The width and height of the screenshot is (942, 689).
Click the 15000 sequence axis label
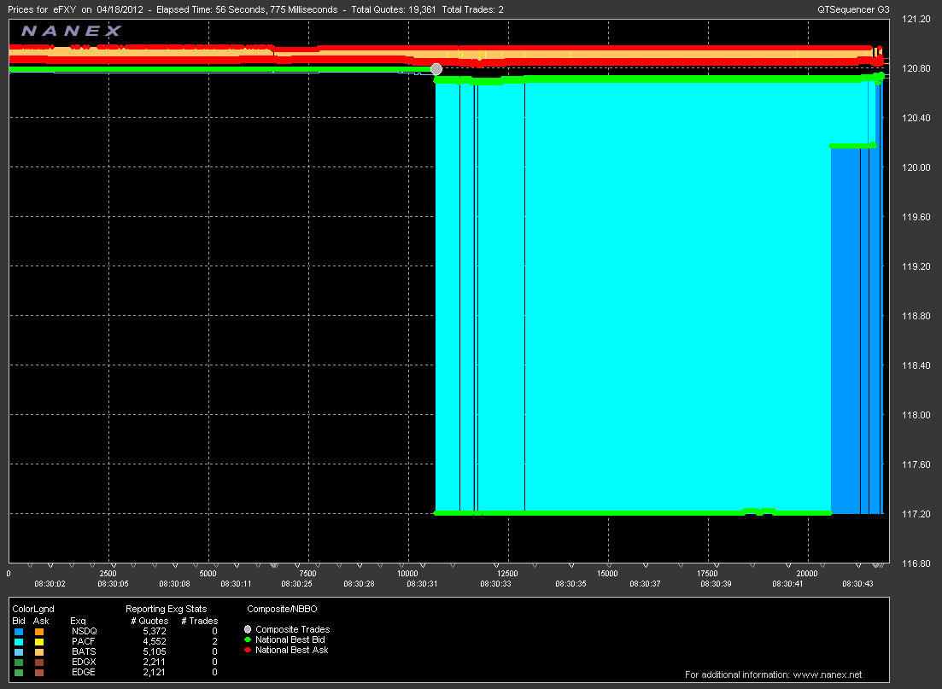point(607,574)
